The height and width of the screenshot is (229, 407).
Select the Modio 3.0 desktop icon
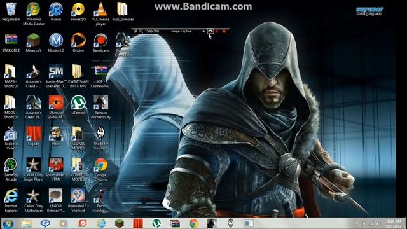[x=56, y=43]
